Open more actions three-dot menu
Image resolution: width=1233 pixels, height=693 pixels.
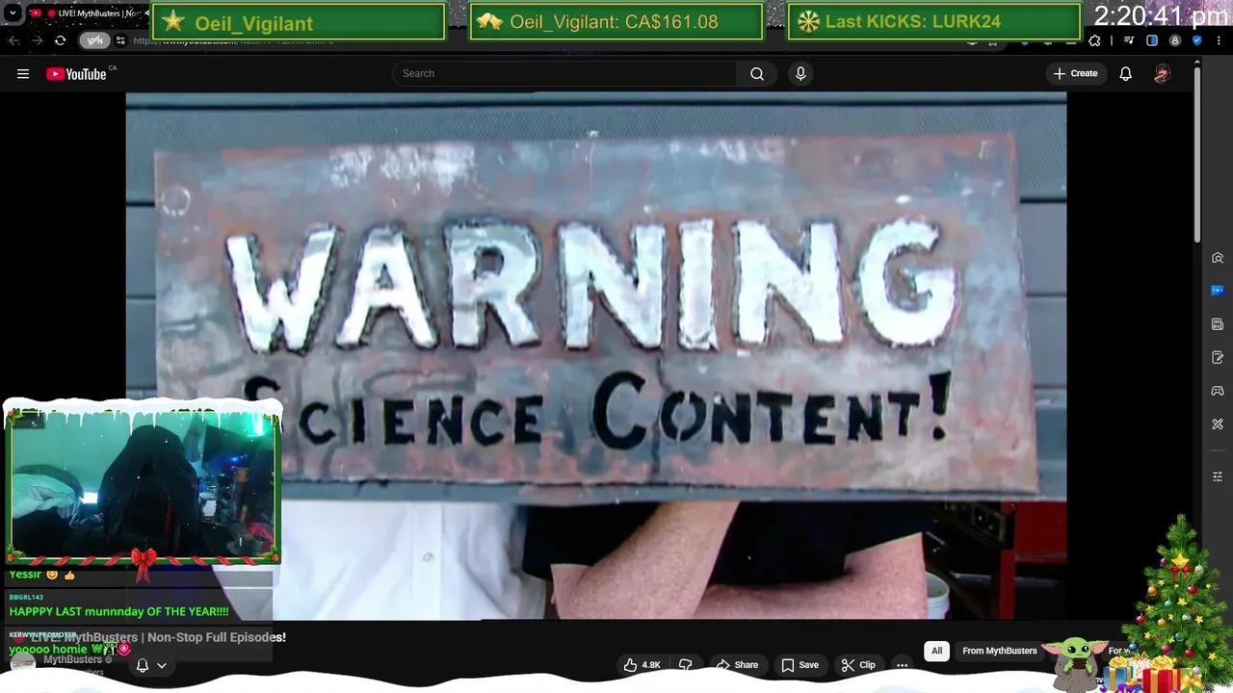pyautogui.click(x=902, y=665)
